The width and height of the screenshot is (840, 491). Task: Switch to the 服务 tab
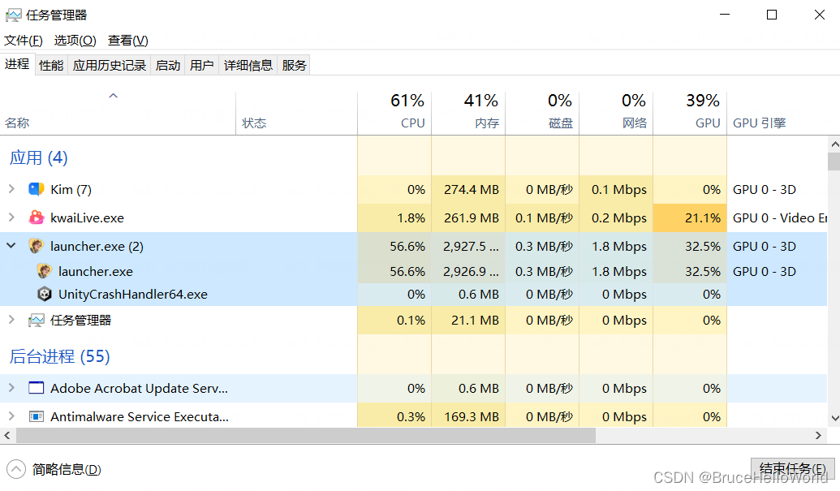294,65
